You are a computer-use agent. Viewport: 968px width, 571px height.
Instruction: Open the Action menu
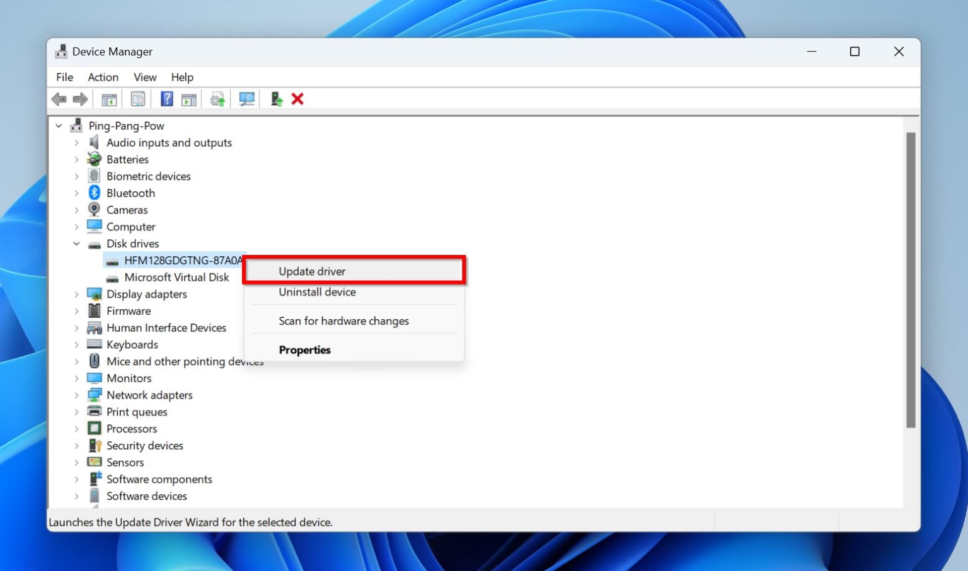pyautogui.click(x=103, y=77)
